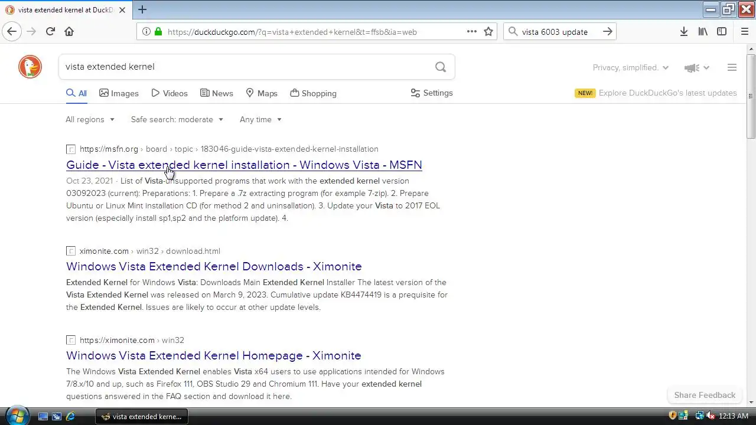
Task: Open the Downloads arrow in toolbar
Action: [x=684, y=32]
